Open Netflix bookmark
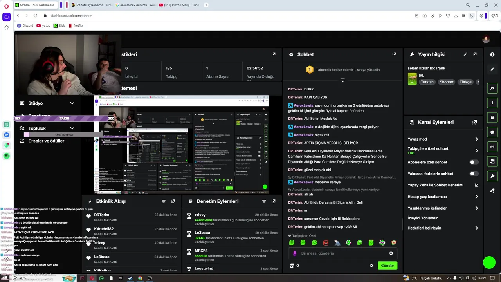The width and height of the screenshot is (501, 282). (76, 25)
